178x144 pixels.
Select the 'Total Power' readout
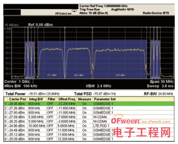32,94
